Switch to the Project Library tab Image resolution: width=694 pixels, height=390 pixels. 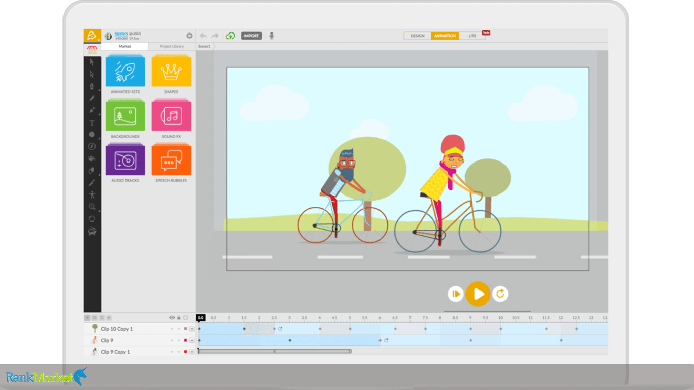pyautogui.click(x=172, y=46)
